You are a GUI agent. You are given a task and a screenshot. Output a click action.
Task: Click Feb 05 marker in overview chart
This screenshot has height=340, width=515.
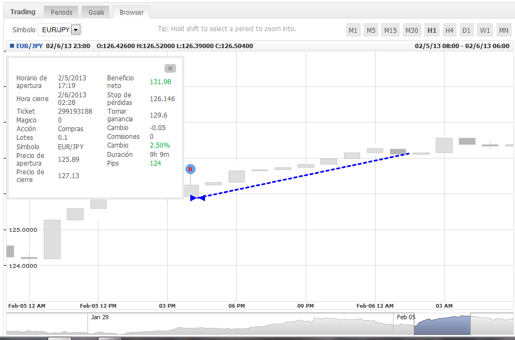[406, 318]
